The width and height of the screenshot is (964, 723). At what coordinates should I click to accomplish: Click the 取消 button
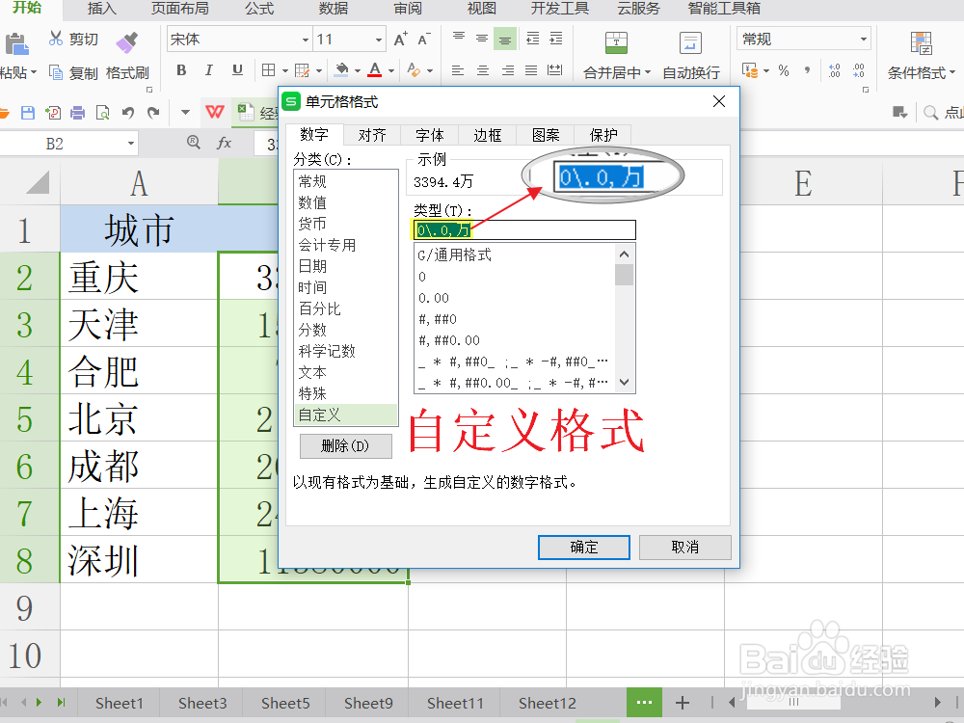[684, 548]
